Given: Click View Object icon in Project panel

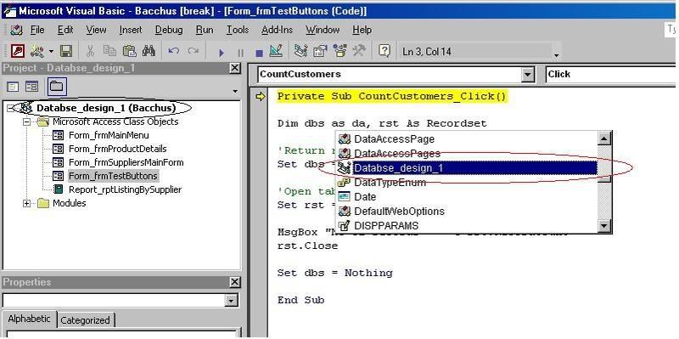Looking at the screenshot, I should coord(31,87).
